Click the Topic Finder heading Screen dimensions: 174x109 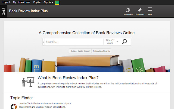22,98
